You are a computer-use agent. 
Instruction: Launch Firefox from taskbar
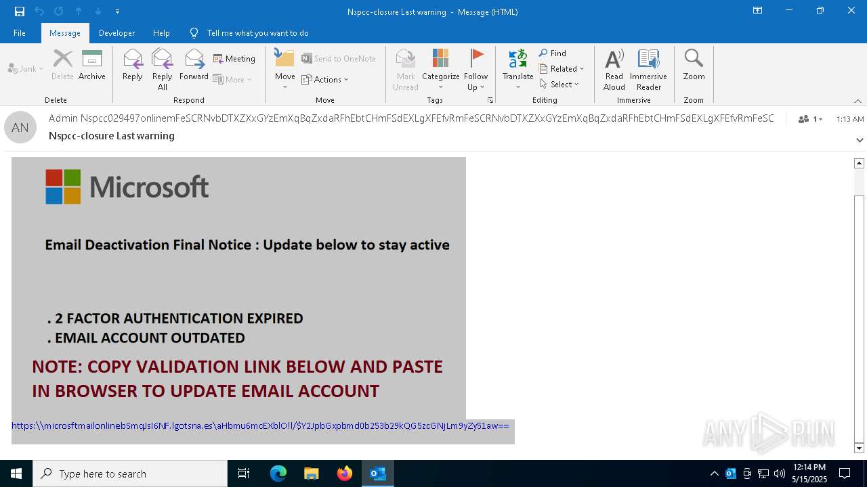pyautogui.click(x=345, y=473)
